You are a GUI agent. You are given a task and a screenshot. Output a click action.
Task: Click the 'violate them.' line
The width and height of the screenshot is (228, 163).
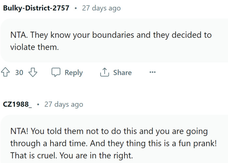pos(35,47)
